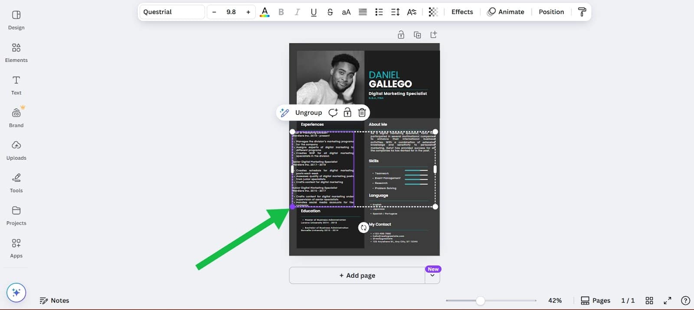Lock the page above the canvas
The height and width of the screenshot is (310, 694).
click(401, 35)
